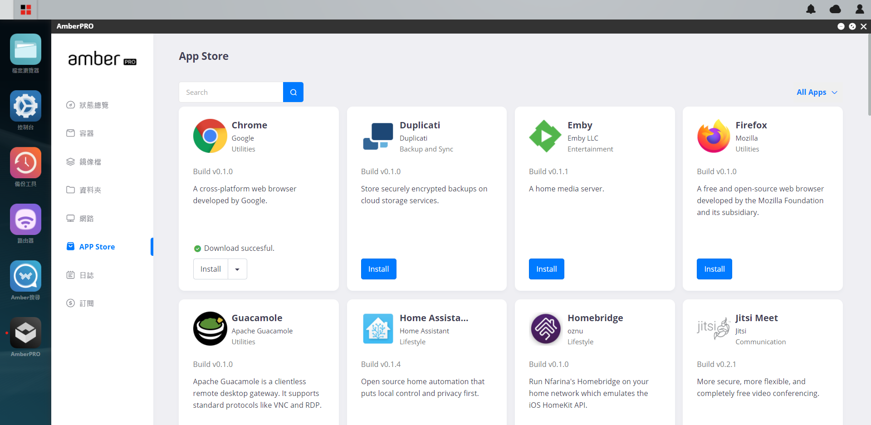The height and width of the screenshot is (425, 871).
Task: Open the user account icon
Action: (x=860, y=9)
